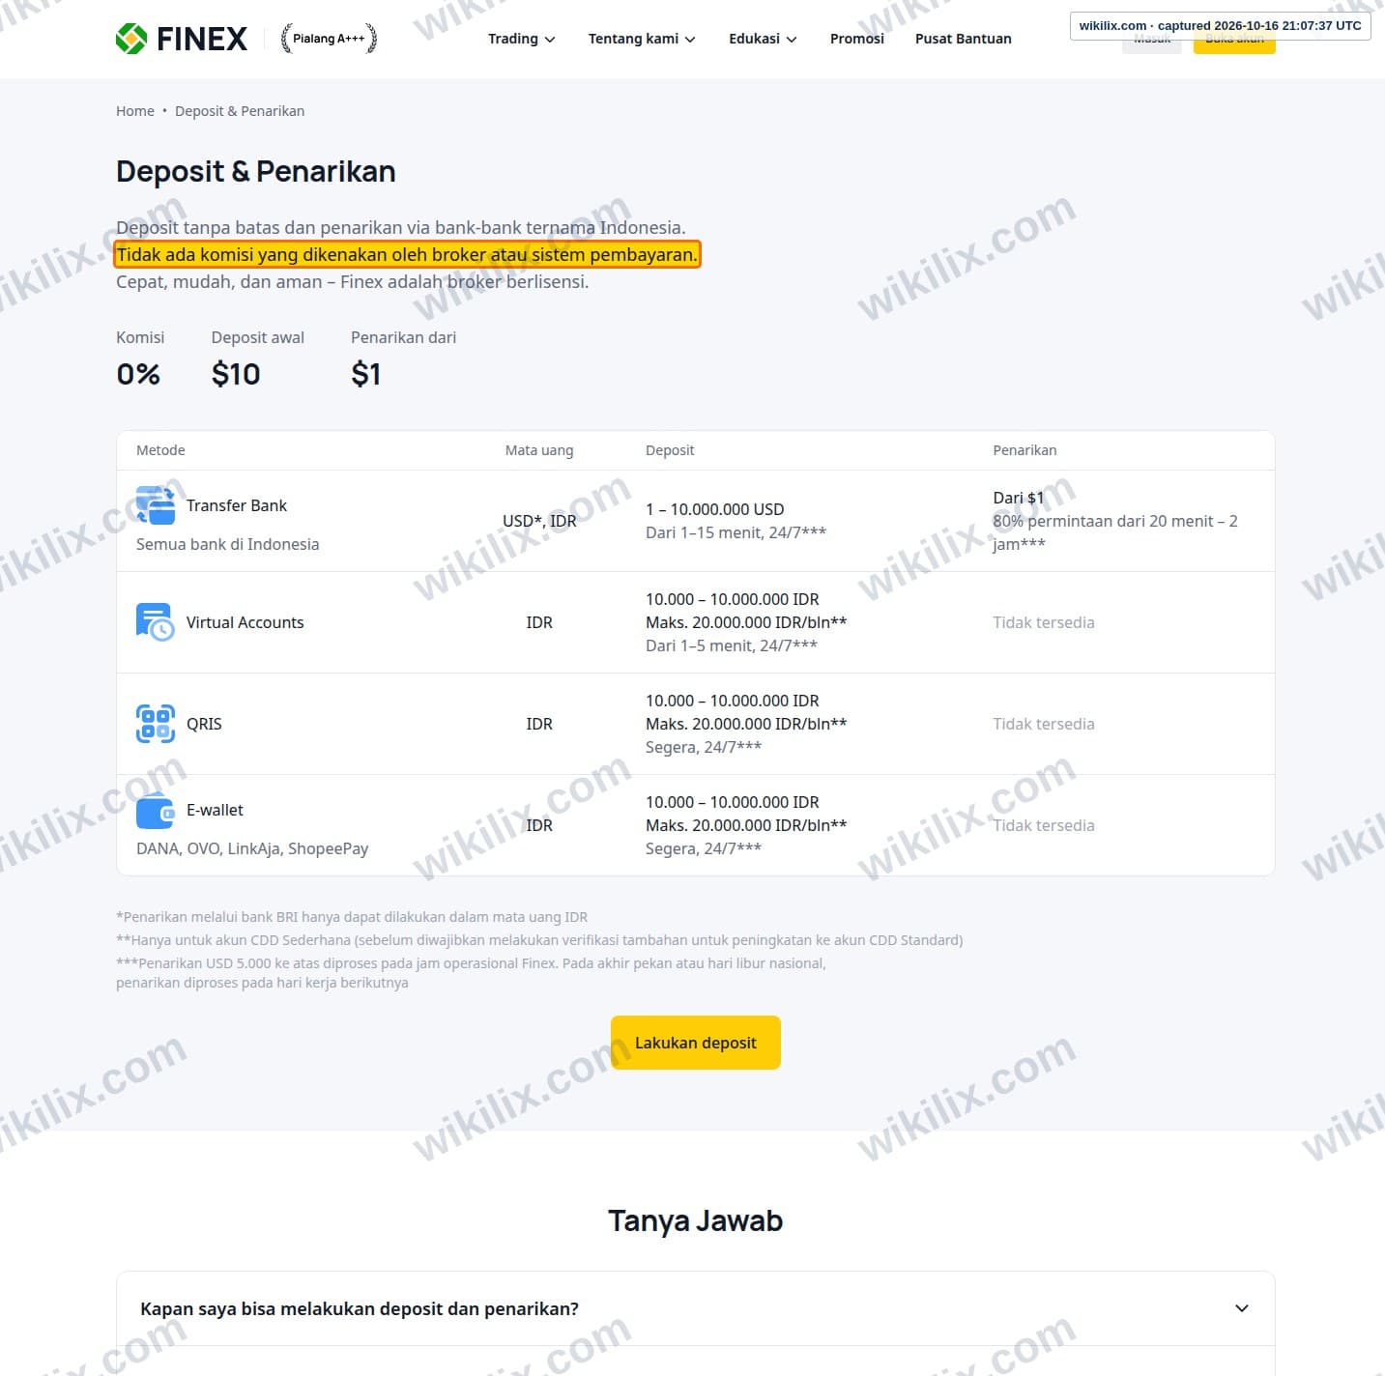Open Pusat Bantuan in the navigation
This screenshot has width=1385, height=1376.
click(964, 39)
